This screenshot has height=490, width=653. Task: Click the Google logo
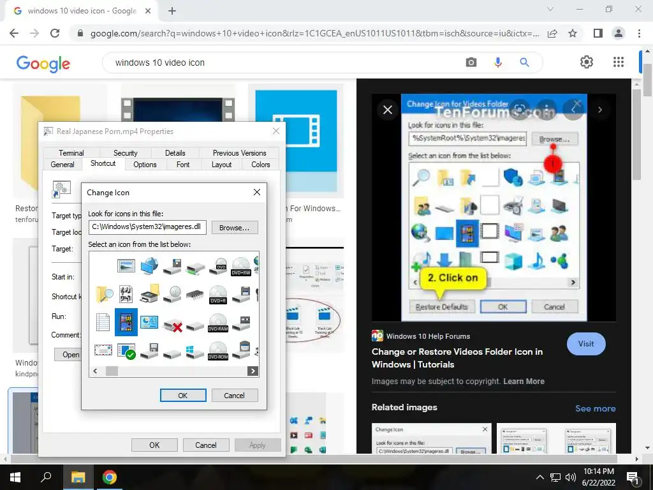tap(43, 64)
